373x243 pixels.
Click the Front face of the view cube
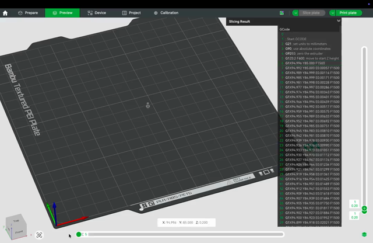(19, 231)
